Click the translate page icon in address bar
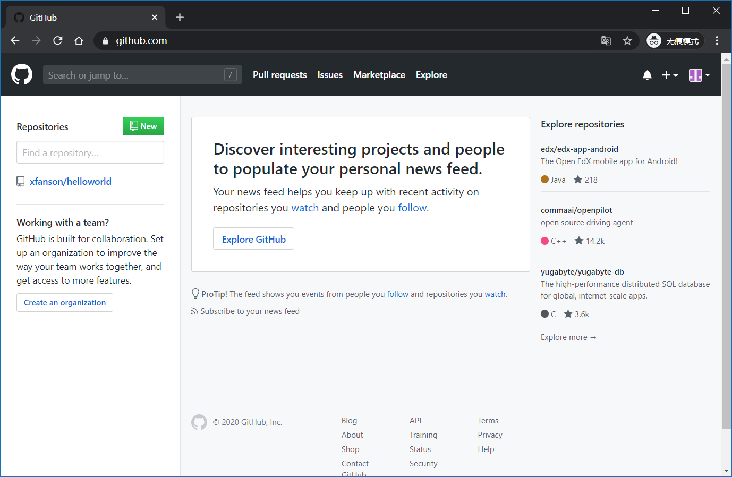 click(606, 41)
